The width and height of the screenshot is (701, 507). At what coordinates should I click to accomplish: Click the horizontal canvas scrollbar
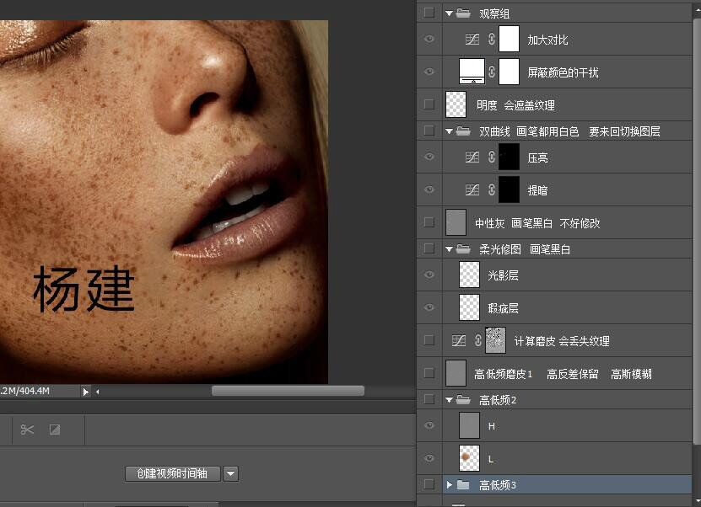tap(287, 391)
